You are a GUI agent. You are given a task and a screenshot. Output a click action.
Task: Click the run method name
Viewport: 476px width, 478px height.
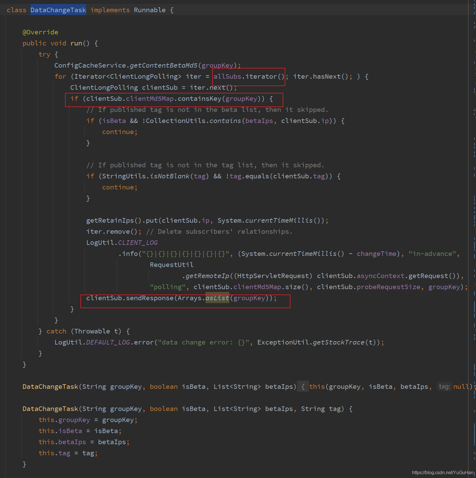76,43
